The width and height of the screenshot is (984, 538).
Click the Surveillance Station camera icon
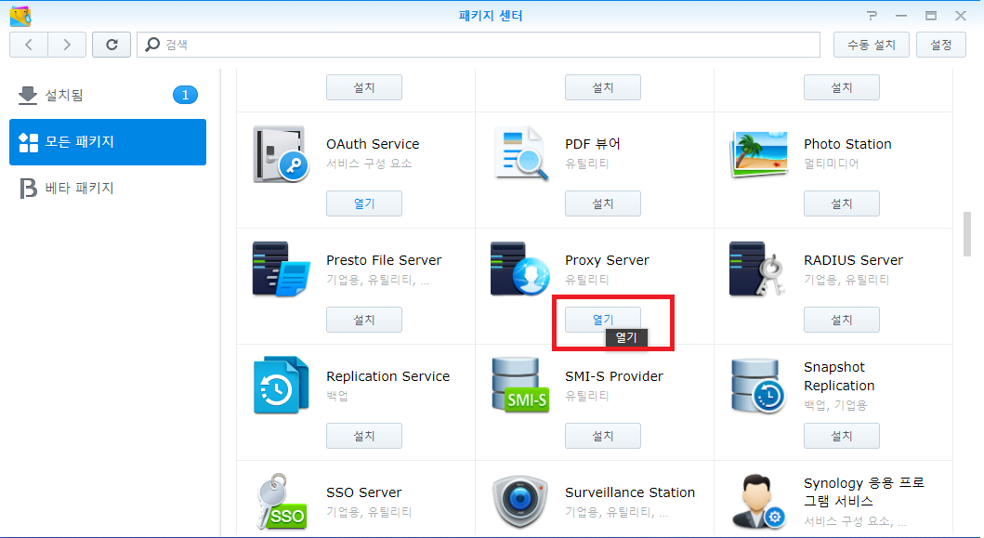(519, 502)
